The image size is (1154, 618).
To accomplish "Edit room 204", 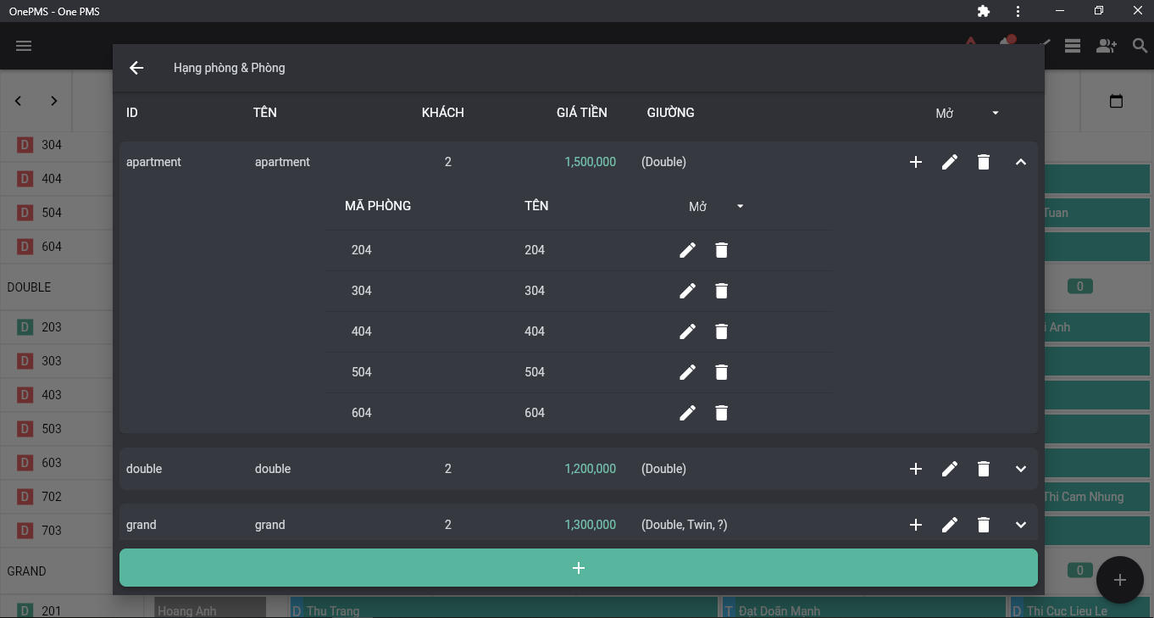I will click(688, 250).
